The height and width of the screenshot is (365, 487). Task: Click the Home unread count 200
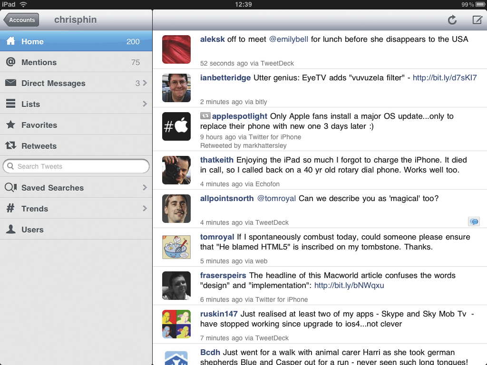[133, 41]
